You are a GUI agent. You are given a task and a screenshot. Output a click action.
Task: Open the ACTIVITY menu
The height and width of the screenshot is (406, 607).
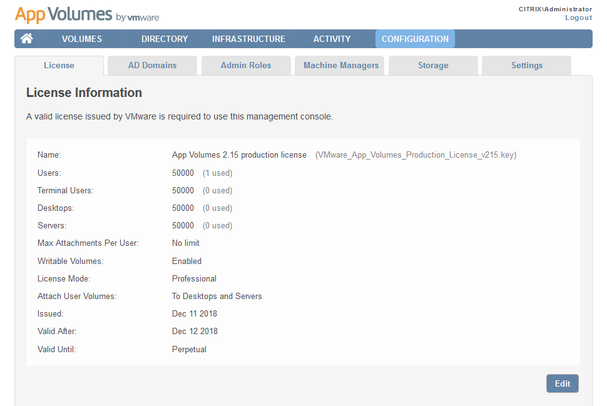(332, 39)
